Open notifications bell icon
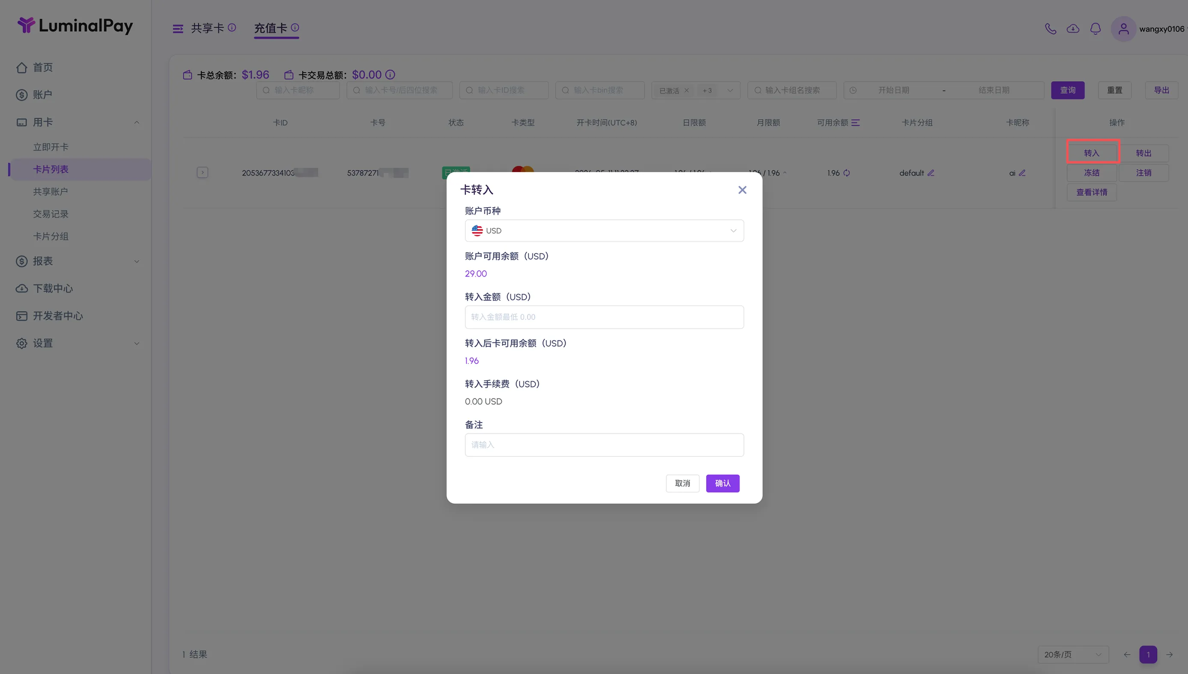This screenshot has width=1188, height=674. [x=1095, y=29]
